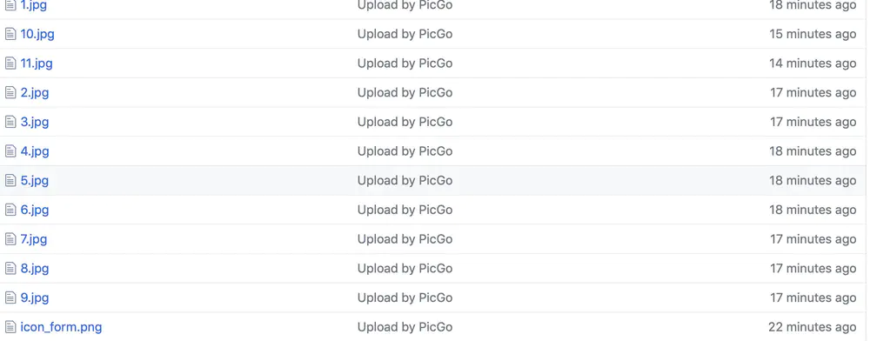Open the 10.jpg file link
The image size is (870, 341).
37,34
